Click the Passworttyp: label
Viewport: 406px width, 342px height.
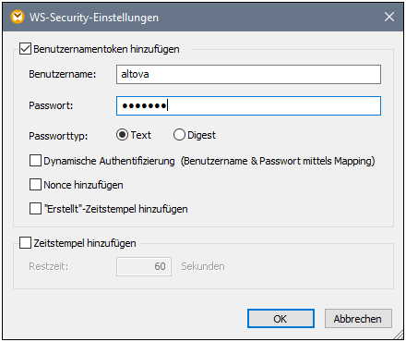pos(58,136)
